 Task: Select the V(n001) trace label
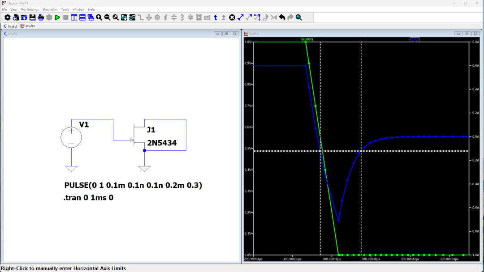(307, 39)
